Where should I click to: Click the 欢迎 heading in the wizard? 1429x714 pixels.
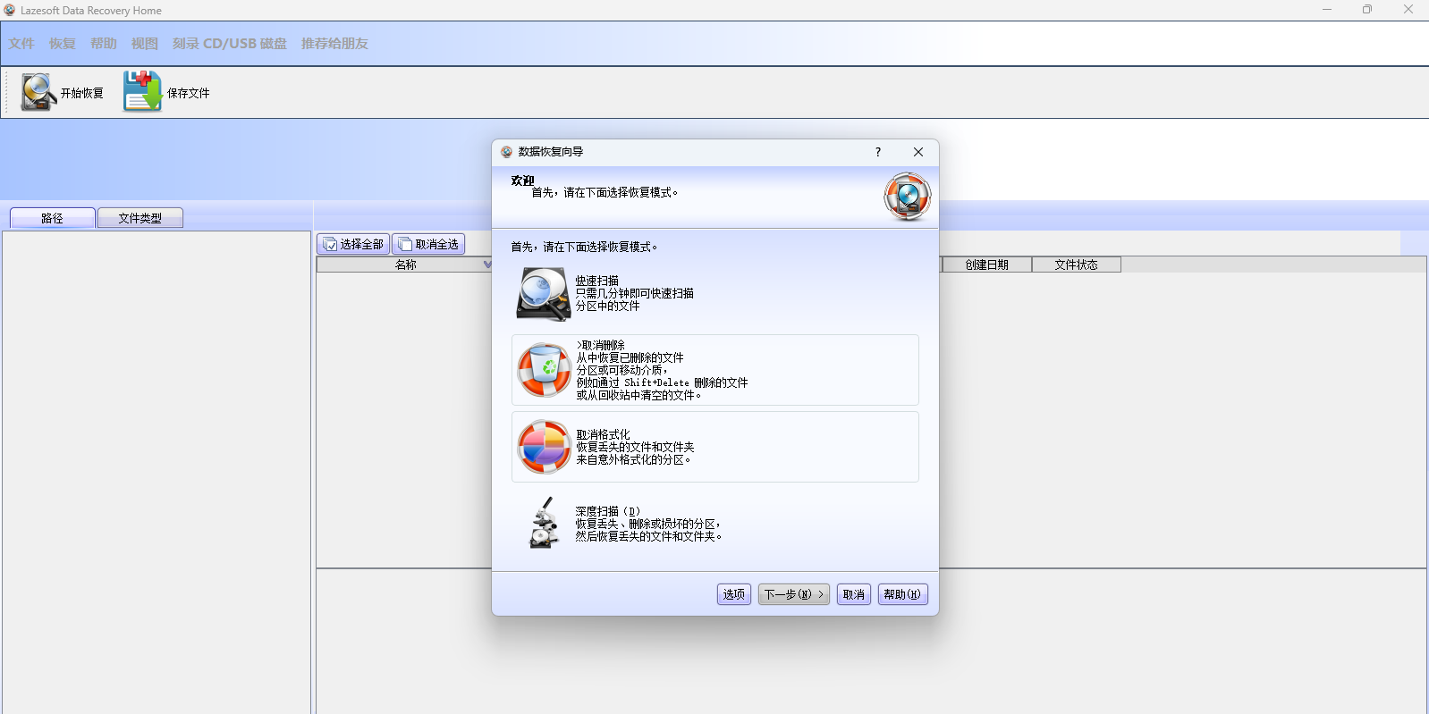pos(523,181)
